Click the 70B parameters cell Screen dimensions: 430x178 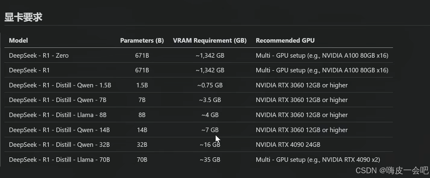pyautogui.click(x=142, y=160)
